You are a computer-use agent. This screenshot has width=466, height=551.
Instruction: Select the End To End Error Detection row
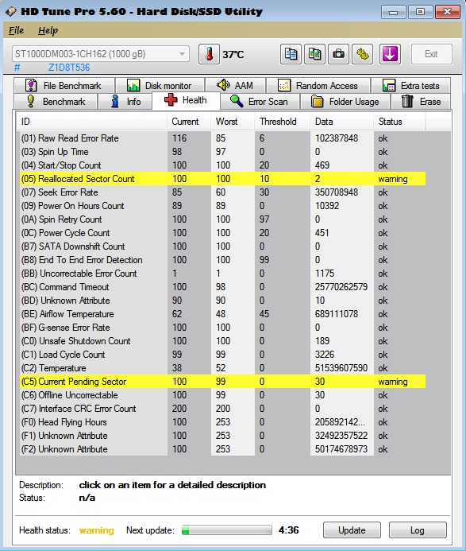222,260
